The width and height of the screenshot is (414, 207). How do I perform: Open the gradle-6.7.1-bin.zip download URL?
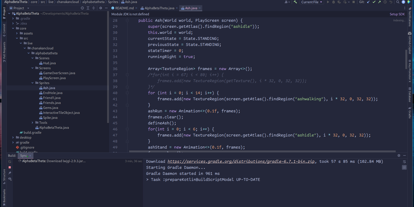[x=241, y=162]
